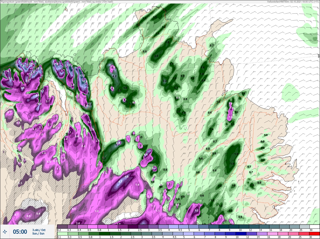Click the 8.6 precipitation value on the map

point(40,68)
